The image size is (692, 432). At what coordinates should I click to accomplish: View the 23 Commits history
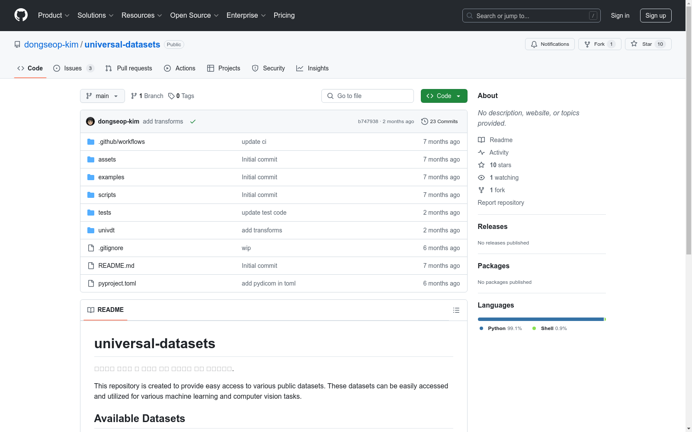439,121
